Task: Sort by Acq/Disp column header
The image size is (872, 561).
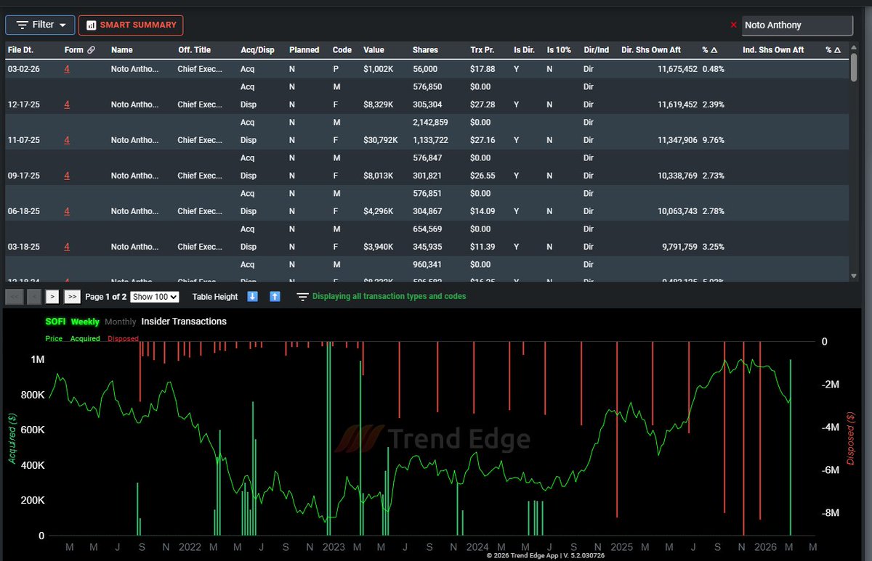Action: click(257, 50)
